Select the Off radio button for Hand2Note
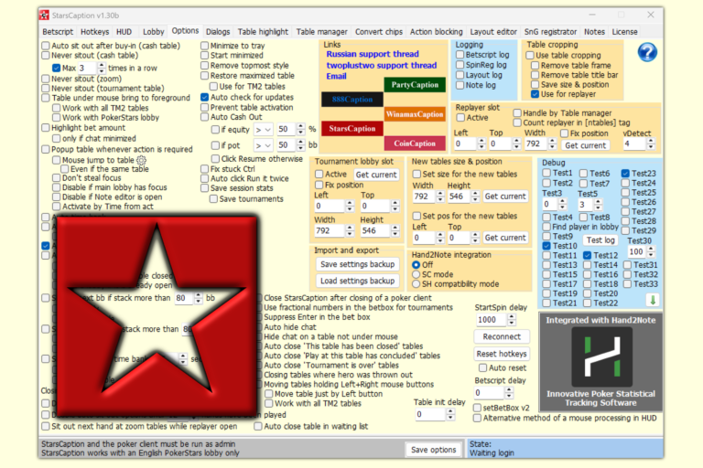703x468 pixels. [x=416, y=265]
